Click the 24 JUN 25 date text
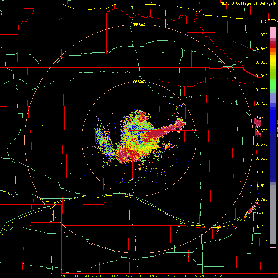The width and height of the screenshot is (278, 278). tap(193, 276)
